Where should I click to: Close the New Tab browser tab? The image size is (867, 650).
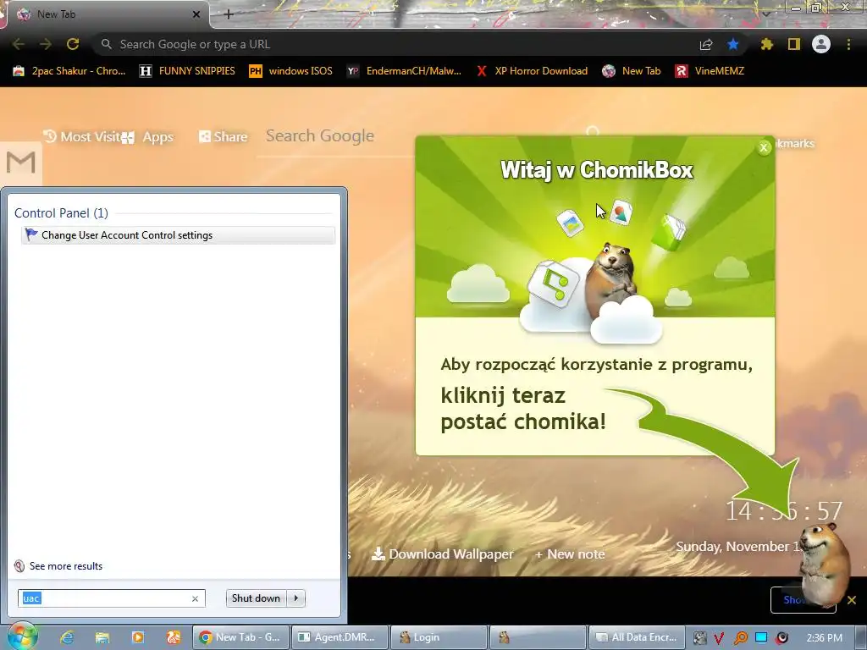[x=196, y=14]
